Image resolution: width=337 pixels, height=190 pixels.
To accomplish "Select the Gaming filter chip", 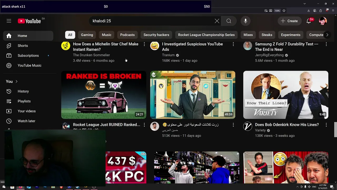I will tap(87, 35).
